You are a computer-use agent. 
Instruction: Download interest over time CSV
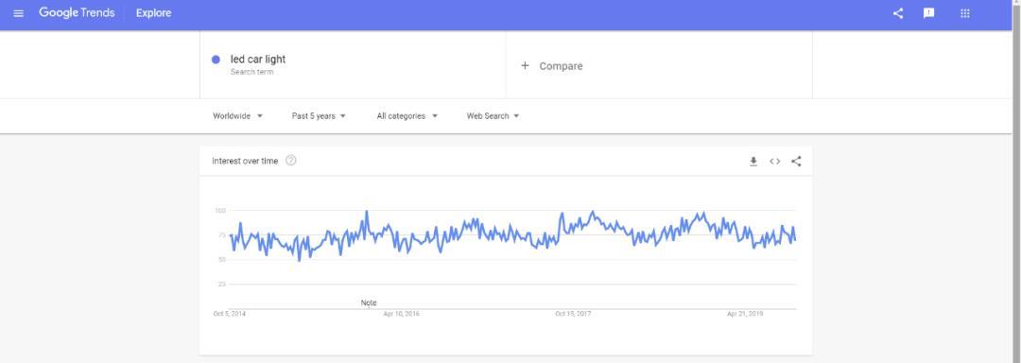753,162
